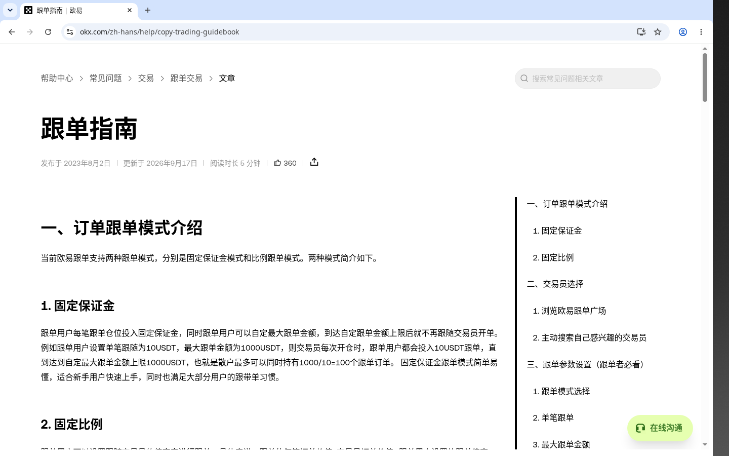Click the address bar URL
This screenshot has height=456, width=729.
pyautogui.click(x=159, y=32)
